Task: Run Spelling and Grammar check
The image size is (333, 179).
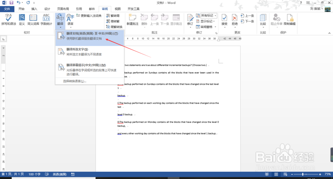Action: pyautogui.click(x=9, y=20)
